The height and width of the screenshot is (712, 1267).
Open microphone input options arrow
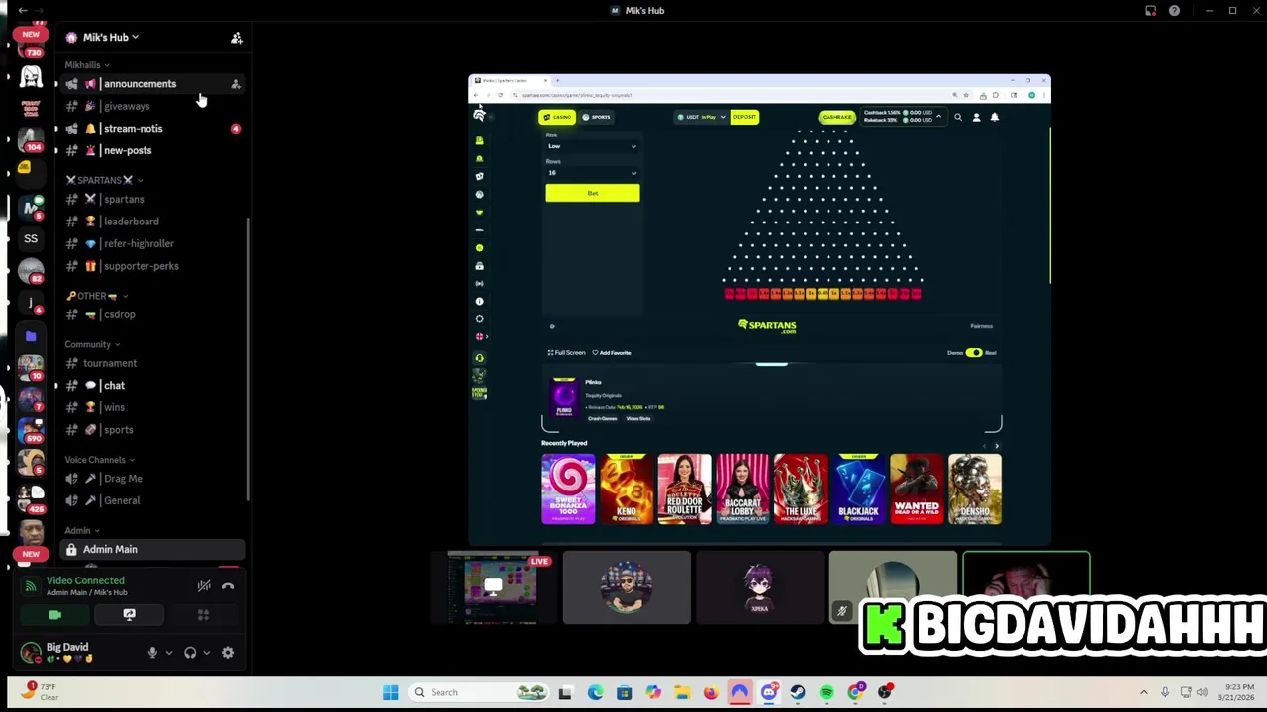coord(168,653)
